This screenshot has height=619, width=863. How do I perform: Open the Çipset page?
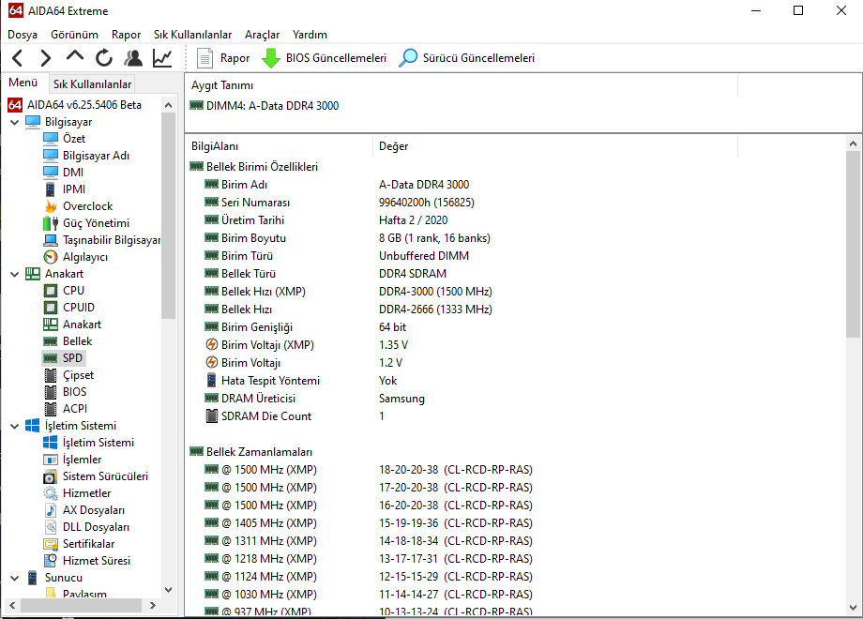click(x=68, y=375)
